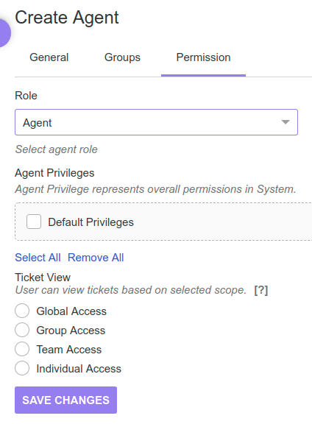Open the Agent role combo box
The width and height of the screenshot is (312, 424).
click(156, 122)
